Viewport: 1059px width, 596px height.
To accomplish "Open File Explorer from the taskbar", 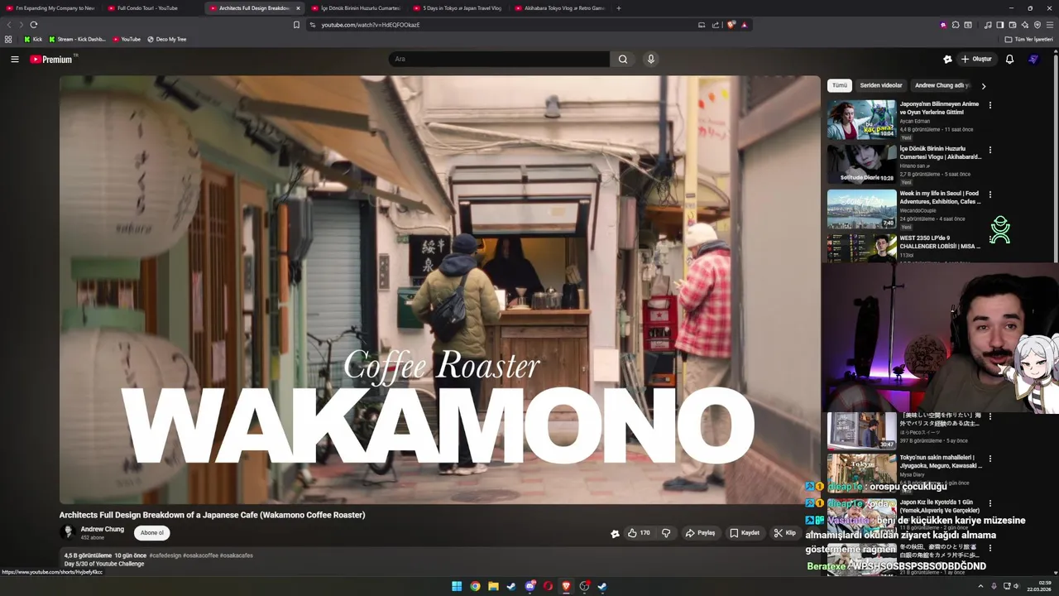I will click(x=493, y=586).
